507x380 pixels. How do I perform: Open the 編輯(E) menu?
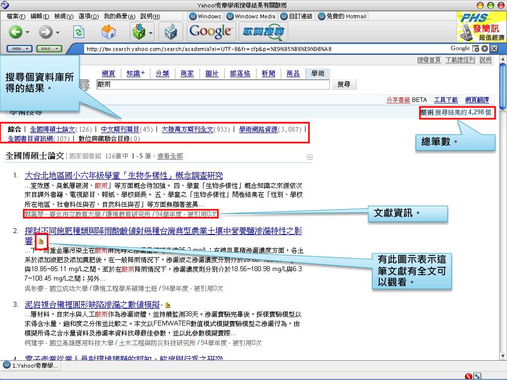coord(40,16)
